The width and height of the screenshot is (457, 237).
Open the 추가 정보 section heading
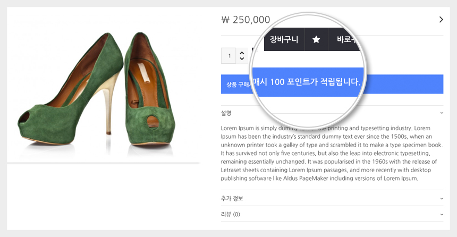pos(232,198)
